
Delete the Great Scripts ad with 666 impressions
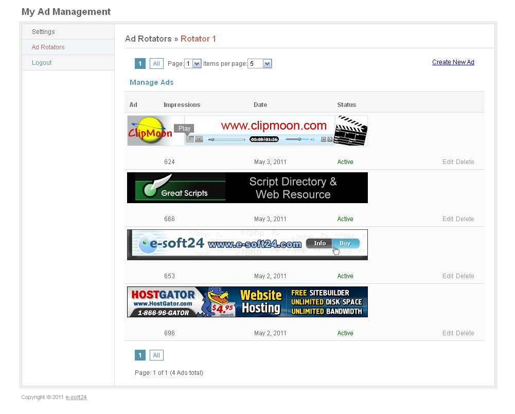tap(465, 219)
